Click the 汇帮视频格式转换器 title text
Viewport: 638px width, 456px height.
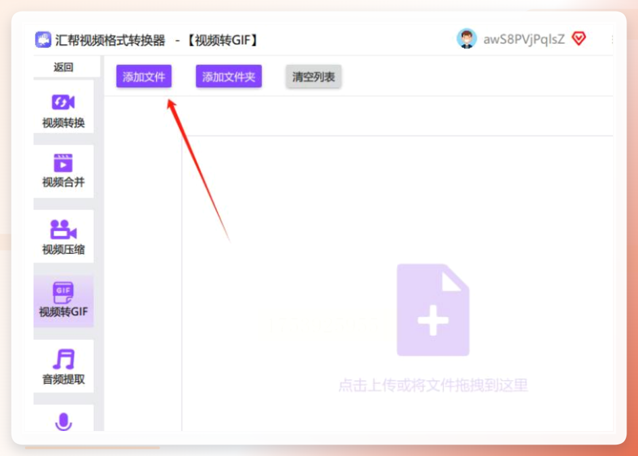coord(110,41)
